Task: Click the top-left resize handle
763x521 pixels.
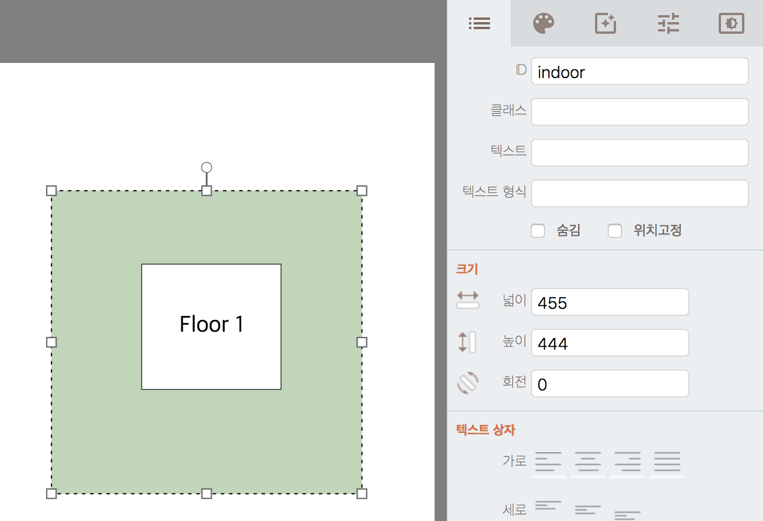Action: coord(51,191)
